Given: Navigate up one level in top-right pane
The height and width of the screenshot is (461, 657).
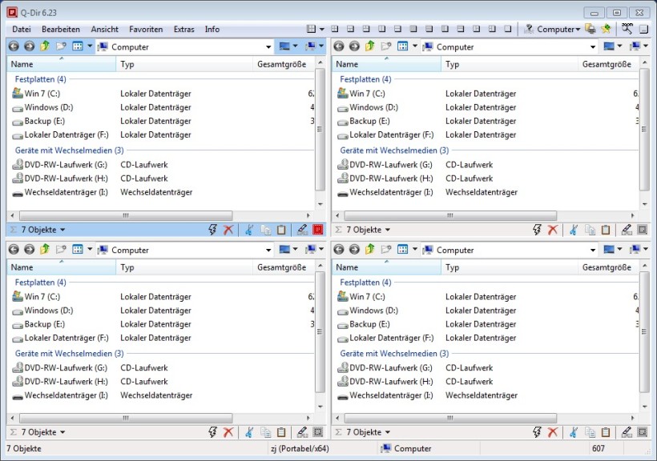Looking at the screenshot, I should (x=370, y=46).
